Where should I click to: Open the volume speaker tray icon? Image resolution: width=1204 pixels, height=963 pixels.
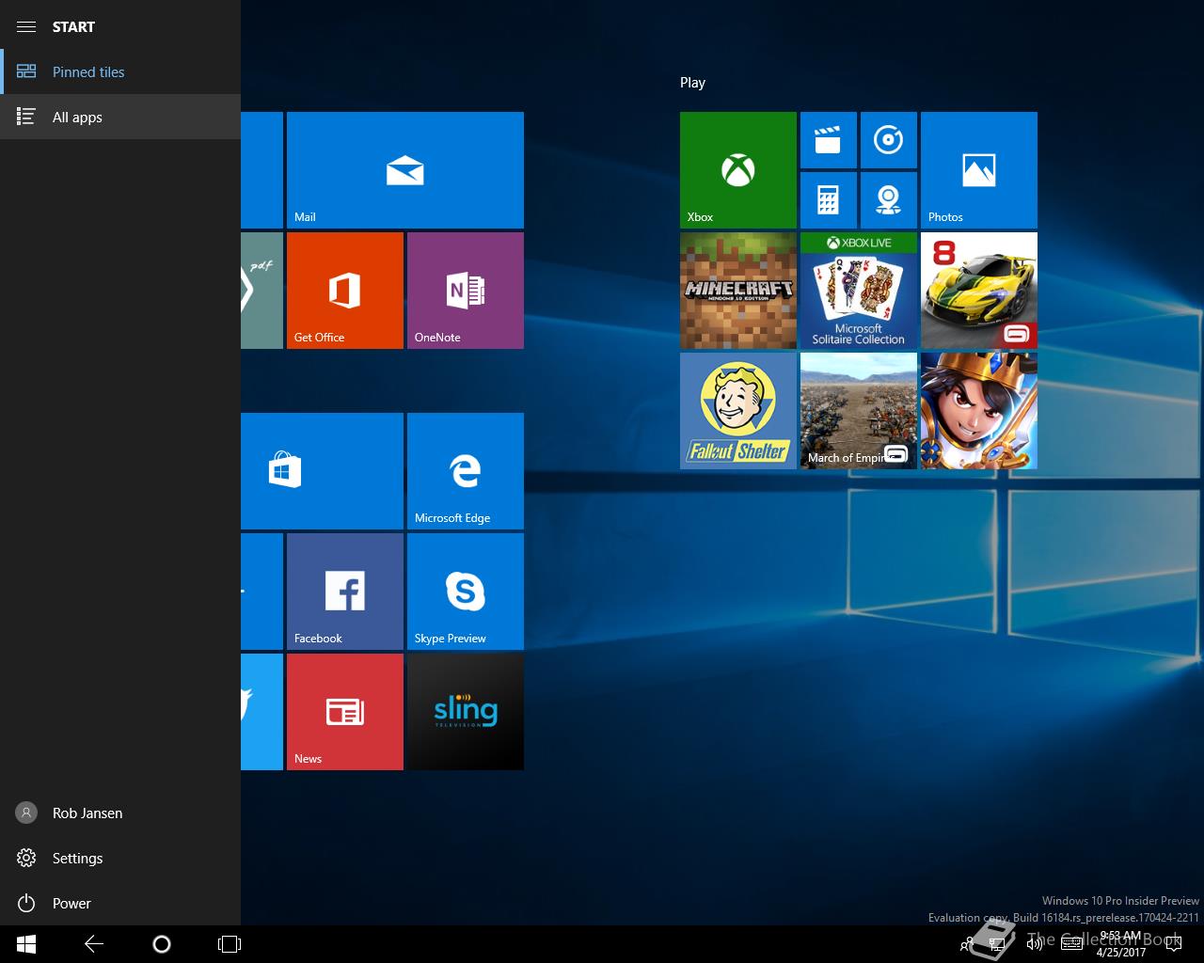(x=1035, y=944)
